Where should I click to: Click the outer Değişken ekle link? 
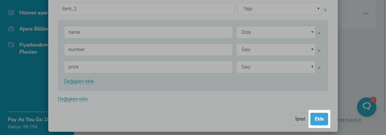[73, 99]
